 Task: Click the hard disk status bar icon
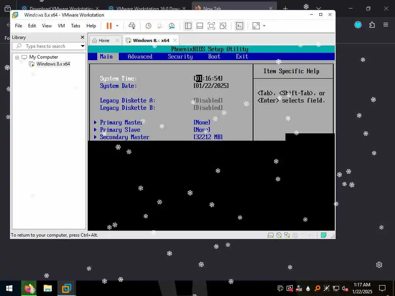270,235
